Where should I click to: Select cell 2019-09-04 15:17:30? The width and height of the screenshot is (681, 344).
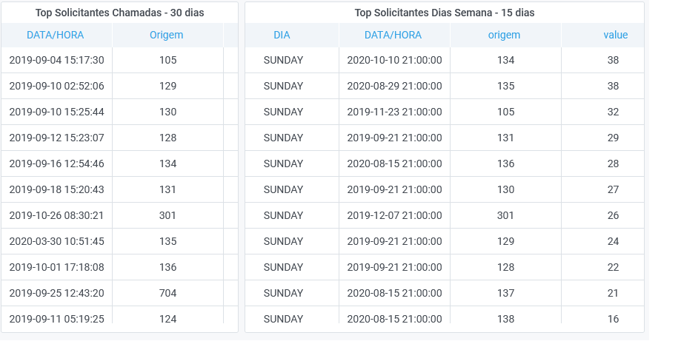coord(56,60)
